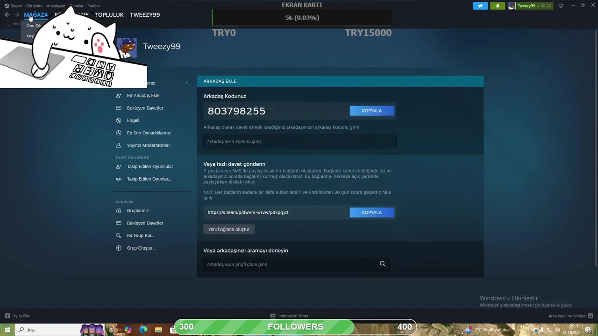This screenshot has width=598, height=336.
Task: Switch to Big Picture mode icon
Action: (561, 6)
